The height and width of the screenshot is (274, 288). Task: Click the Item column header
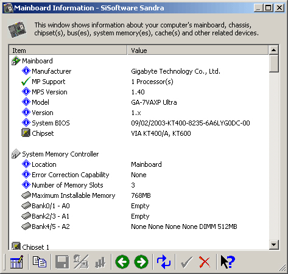point(68,51)
